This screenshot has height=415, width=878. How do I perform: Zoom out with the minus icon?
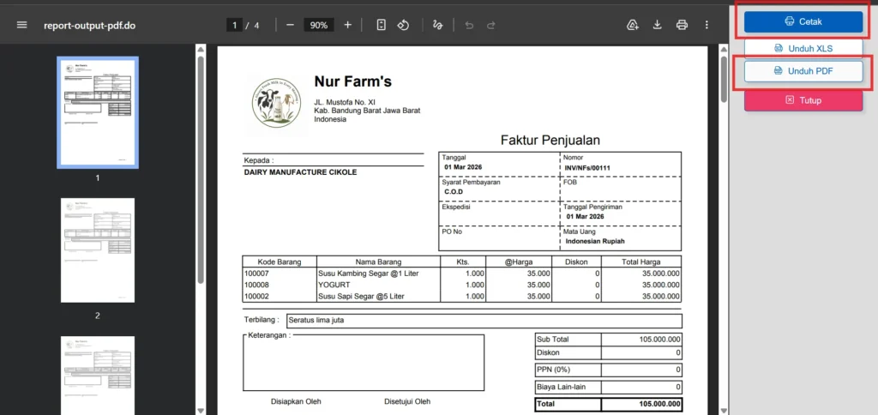(290, 25)
